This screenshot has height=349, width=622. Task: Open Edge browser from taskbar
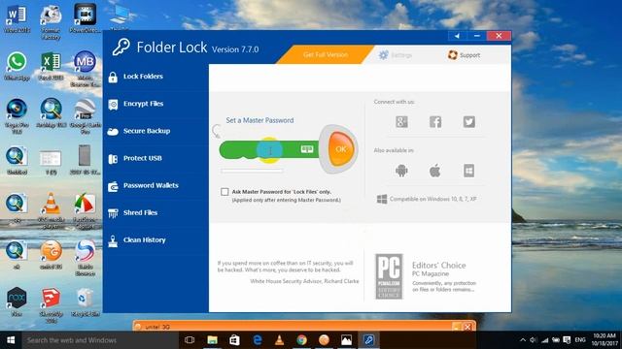coord(257,340)
